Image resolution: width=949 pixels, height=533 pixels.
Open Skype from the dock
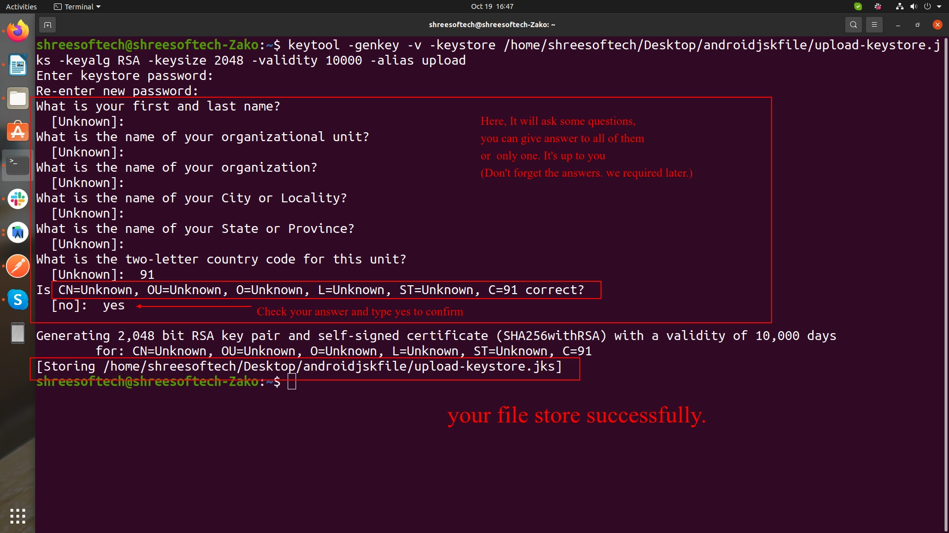pos(18,300)
